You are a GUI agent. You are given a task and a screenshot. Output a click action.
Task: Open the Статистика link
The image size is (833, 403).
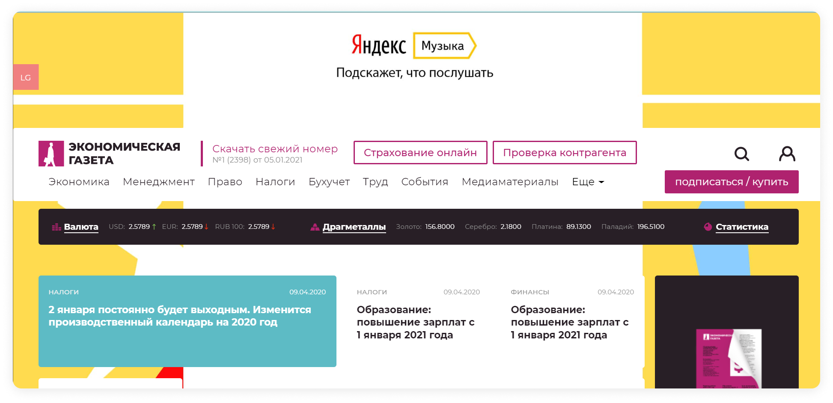tap(742, 227)
